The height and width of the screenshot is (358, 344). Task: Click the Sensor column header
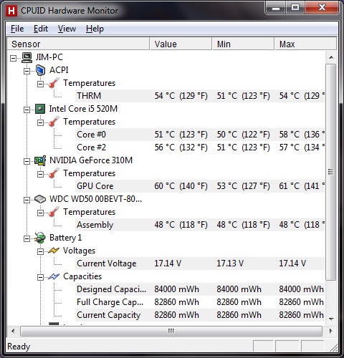coord(78,44)
